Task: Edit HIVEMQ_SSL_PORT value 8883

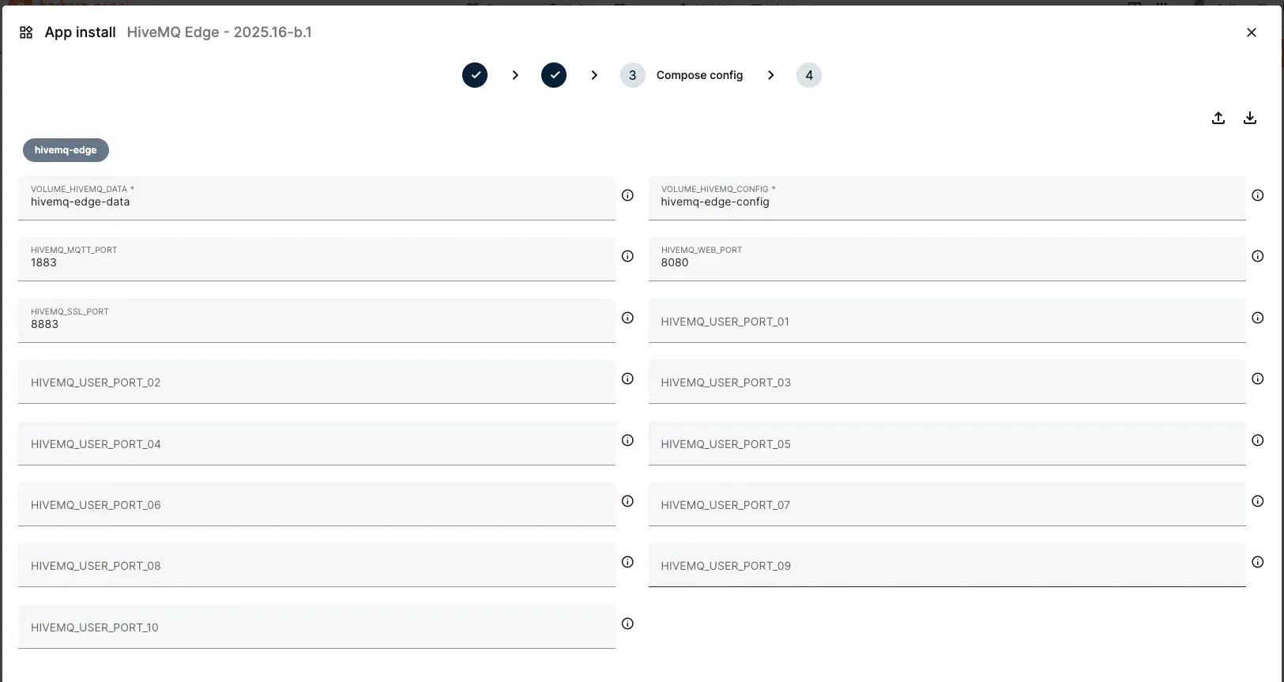Action: tap(317, 320)
